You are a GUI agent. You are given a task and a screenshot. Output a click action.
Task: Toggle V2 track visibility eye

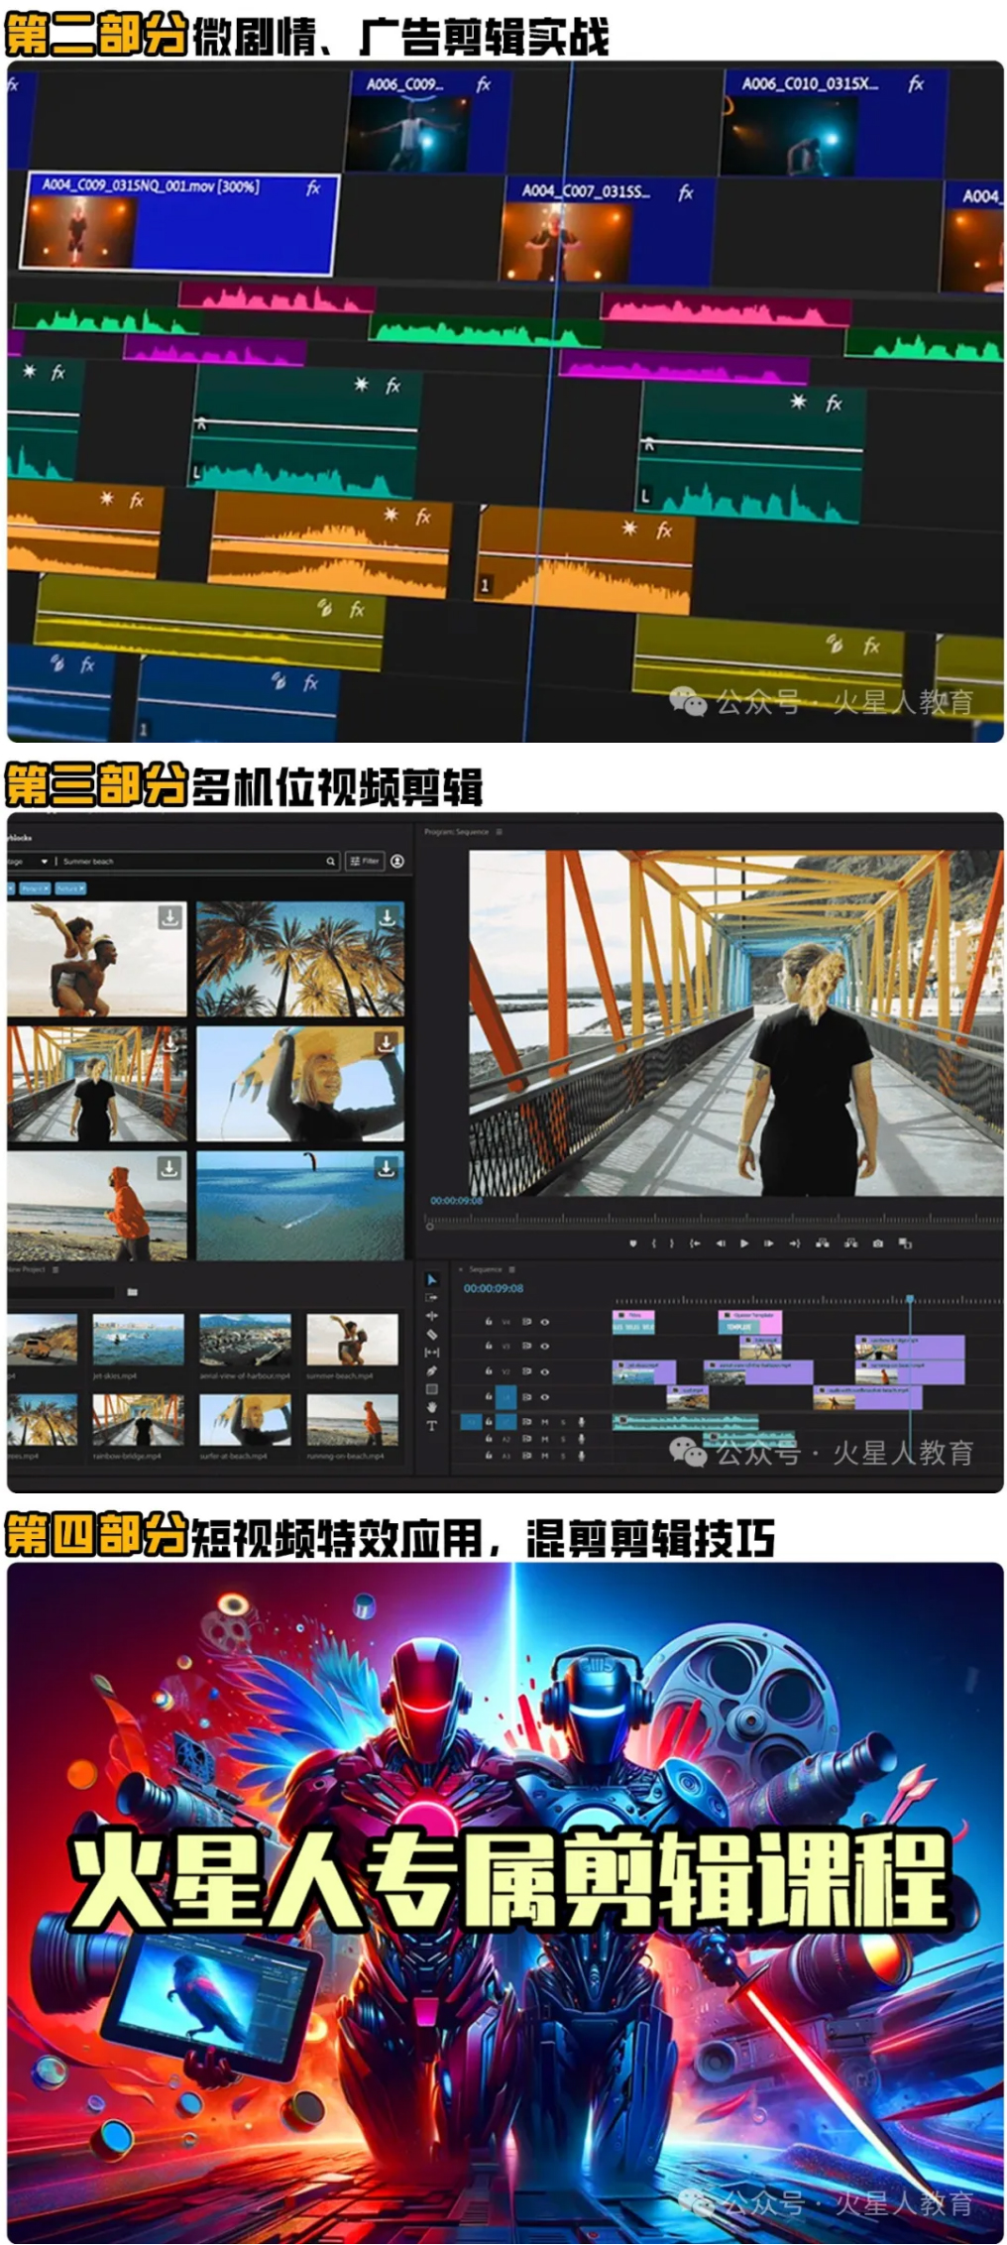[545, 1371]
